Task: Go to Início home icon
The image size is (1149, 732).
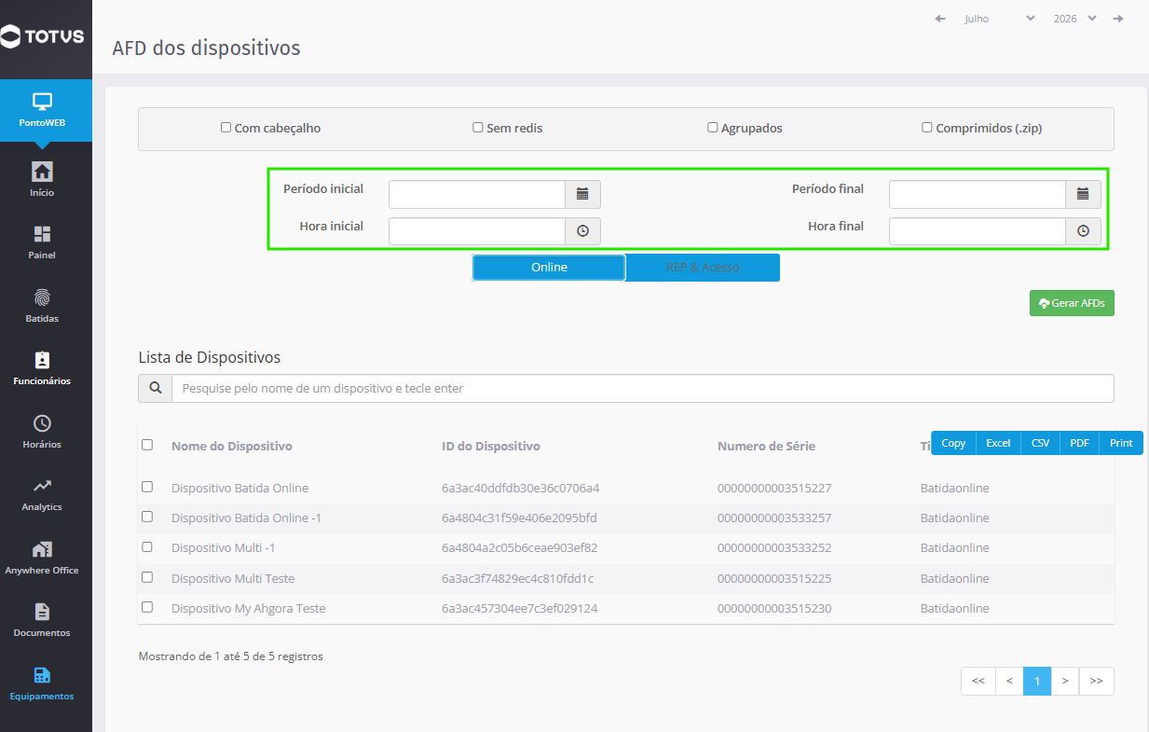Action: coord(42,172)
